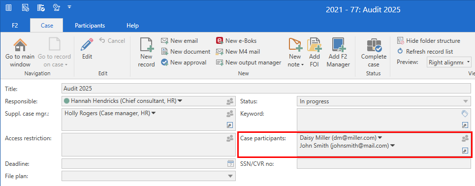Viewport: 475px width, 186px height.
Task: Go to main window
Action: pyautogui.click(x=20, y=53)
